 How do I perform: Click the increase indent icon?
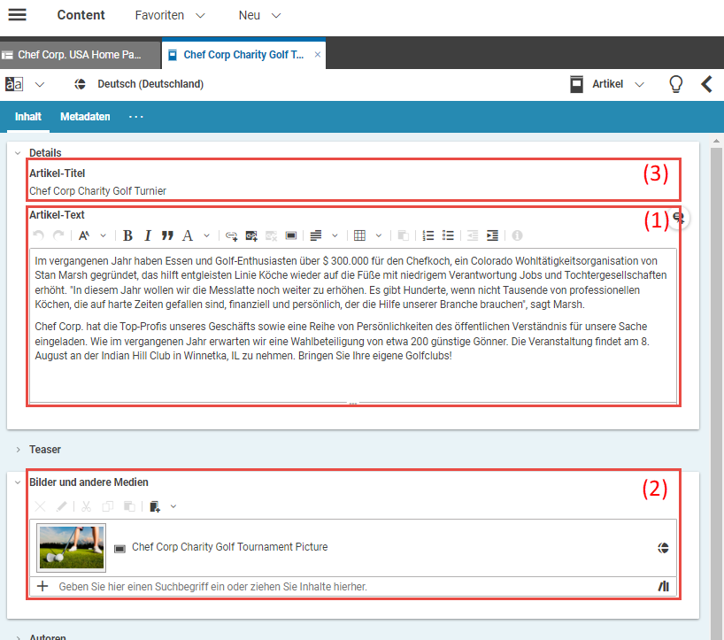[492, 235]
